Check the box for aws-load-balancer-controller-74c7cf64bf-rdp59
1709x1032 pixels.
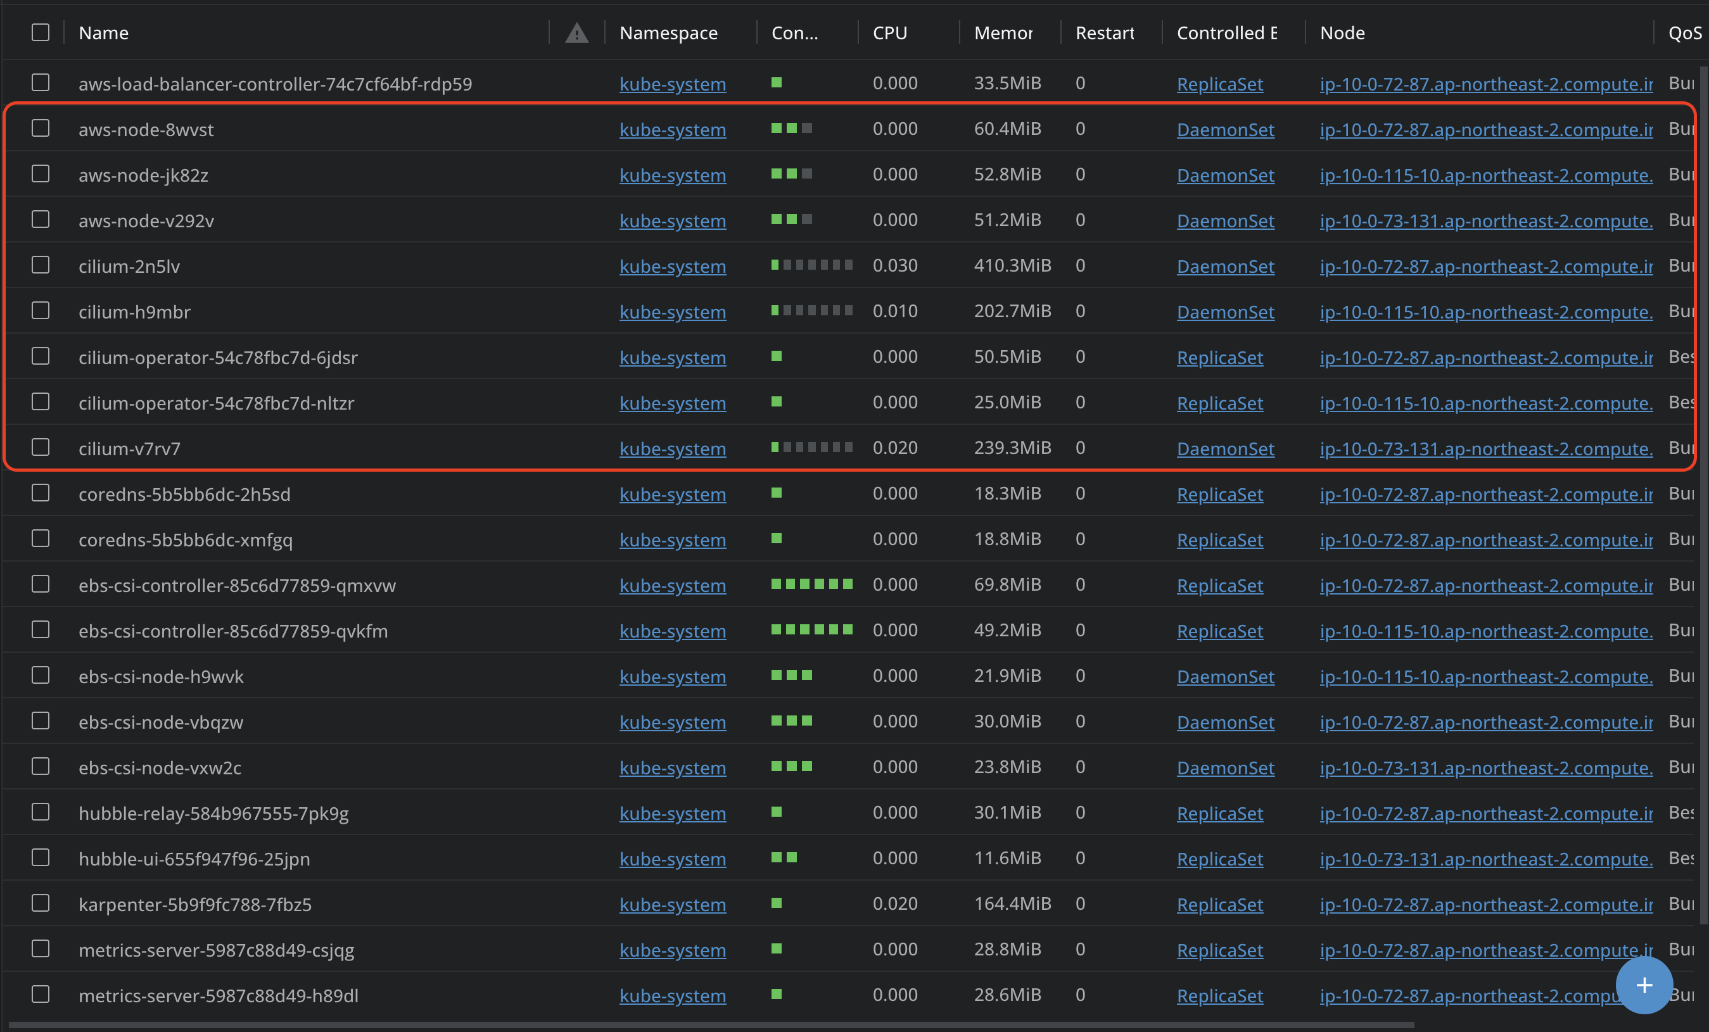click(x=41, y=82)
